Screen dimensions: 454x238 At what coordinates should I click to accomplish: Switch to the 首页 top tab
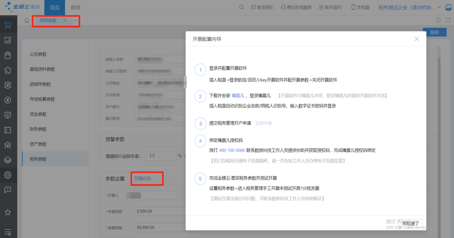tap(55, 8)
